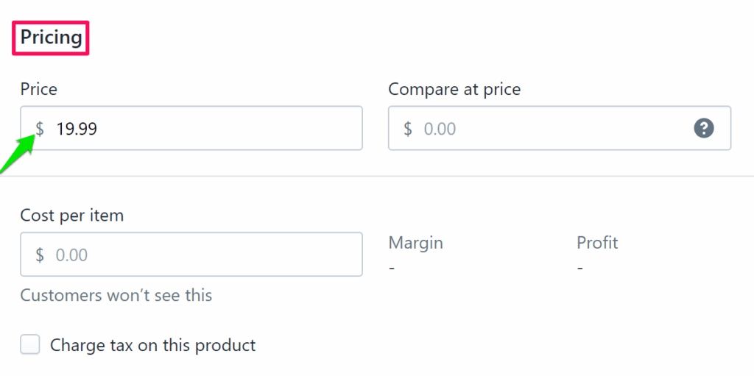Viewport: 754px width, 376px height.
Task: Click the Margin label
Action: (x=416, y=242)
